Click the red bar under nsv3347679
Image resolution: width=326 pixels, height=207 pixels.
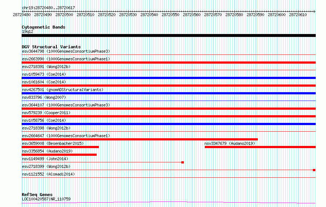[260, 147]
